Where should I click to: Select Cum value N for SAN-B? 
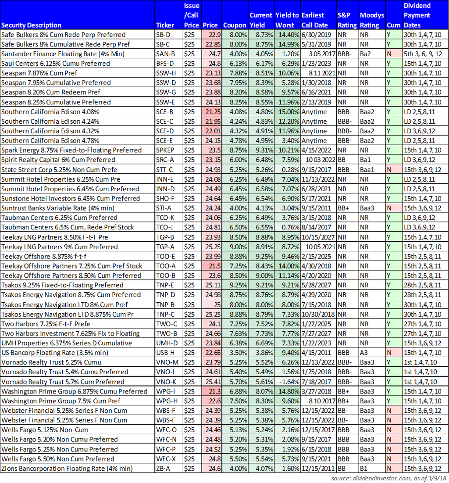(x=394, y=54)
